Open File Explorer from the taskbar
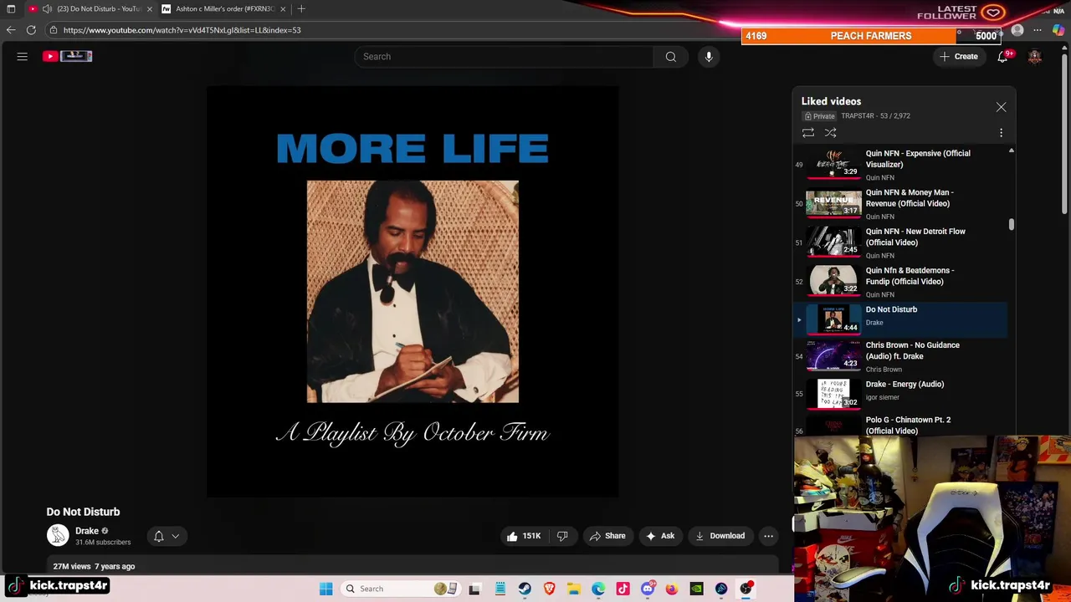 [573, 589]
